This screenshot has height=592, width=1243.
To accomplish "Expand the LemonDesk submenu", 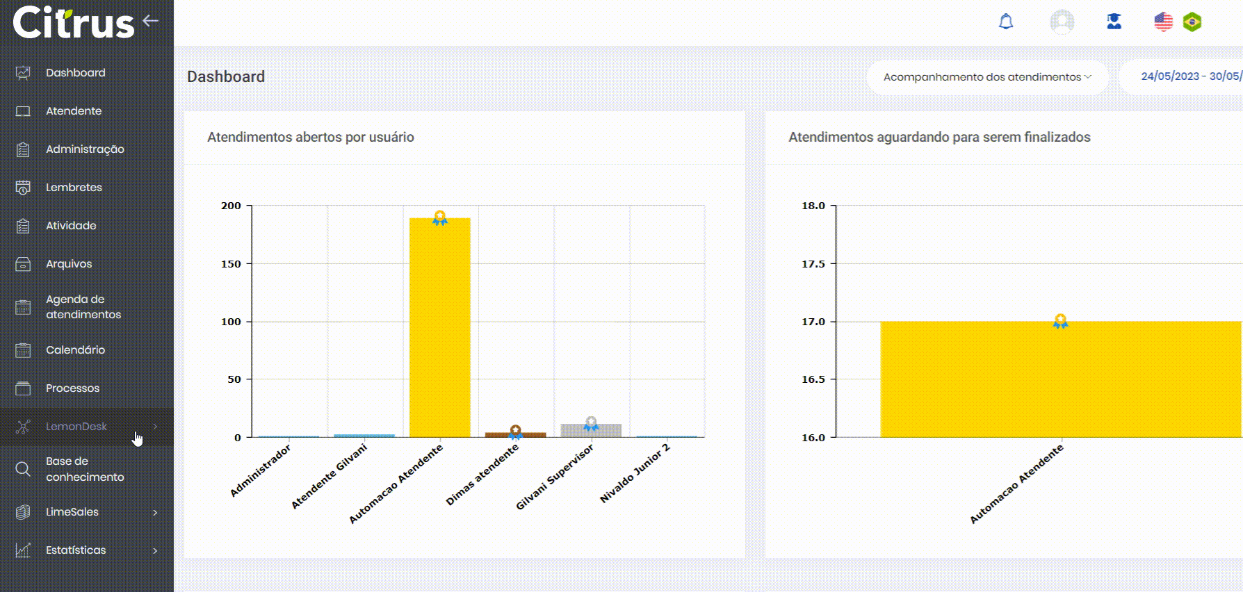I will [x=76, y=427].
